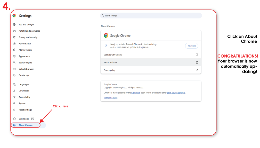
Task: Click the download arrow icon for Downloads
Action: [x=14, y=91]
